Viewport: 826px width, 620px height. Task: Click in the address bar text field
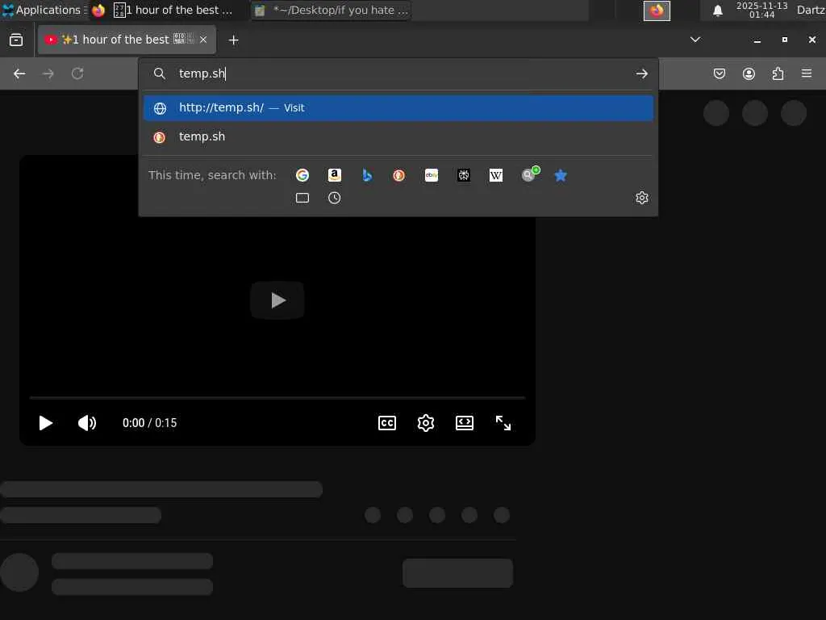400,73
